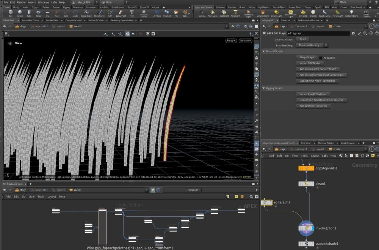
Task: Select the Null shelf tool
Action: coord(56,13)
